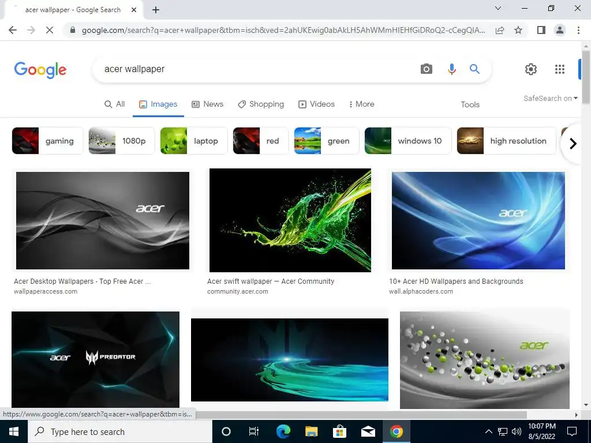Filter images by the windows 10 chip
The image size is (591, 443).
pos(408,141)
